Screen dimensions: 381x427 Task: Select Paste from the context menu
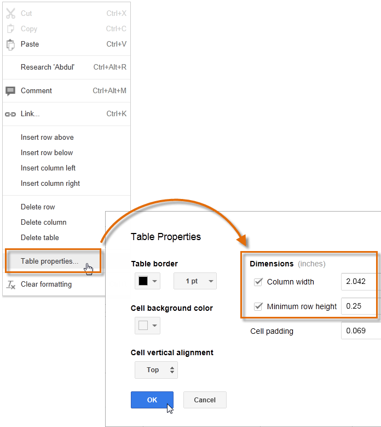coord(66,44)
